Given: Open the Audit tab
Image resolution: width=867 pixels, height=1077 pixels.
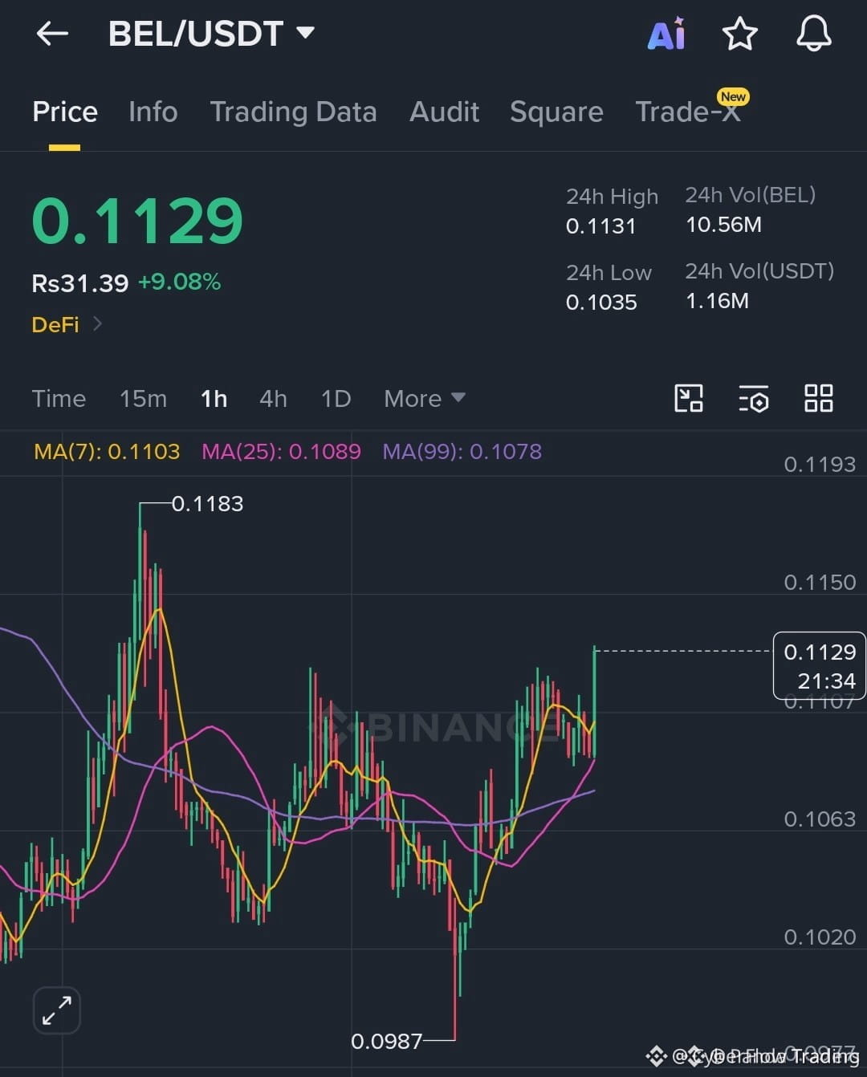Looking at the screenshot, I should 444,112.
